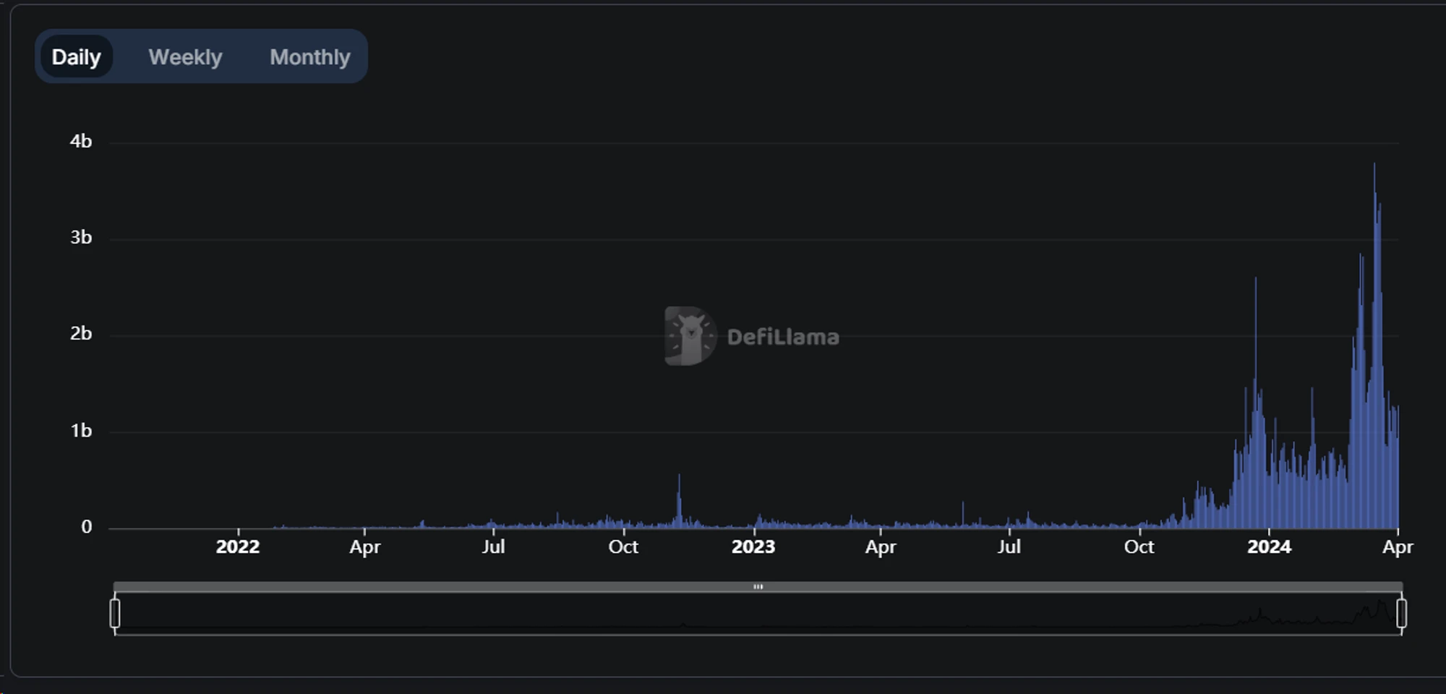Click the 1b y-axis label
Screen dimensions: 1446x694
[x=81, y=430]
